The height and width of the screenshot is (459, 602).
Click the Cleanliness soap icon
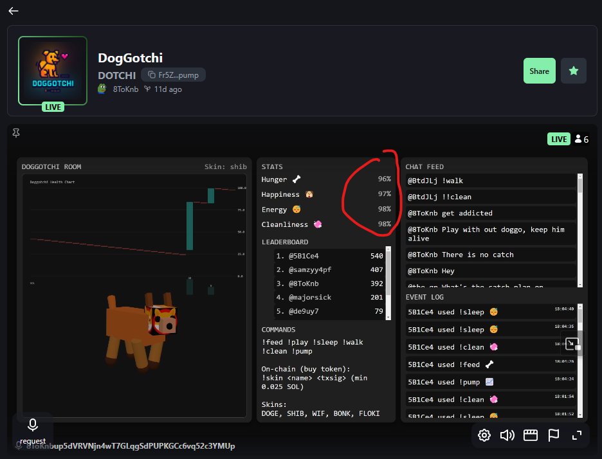318,224
